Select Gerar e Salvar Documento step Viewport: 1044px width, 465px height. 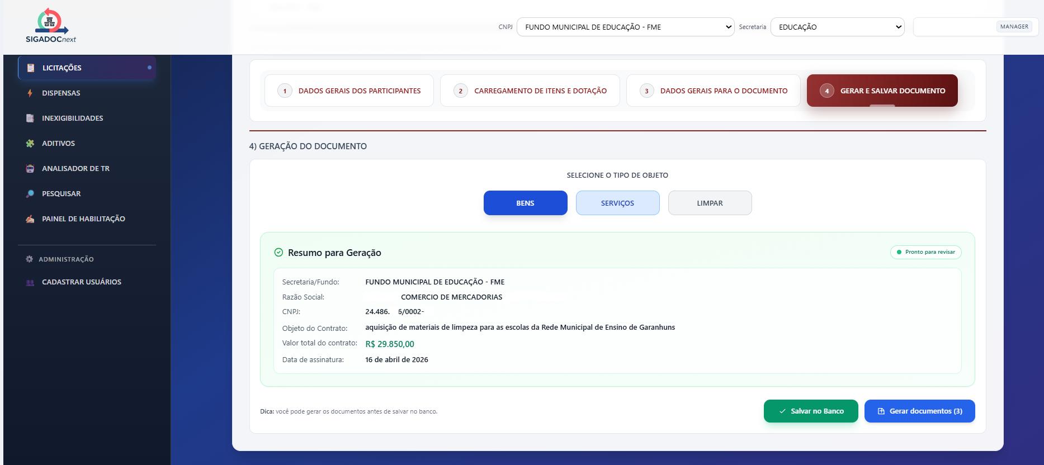(x=882, y=91)
